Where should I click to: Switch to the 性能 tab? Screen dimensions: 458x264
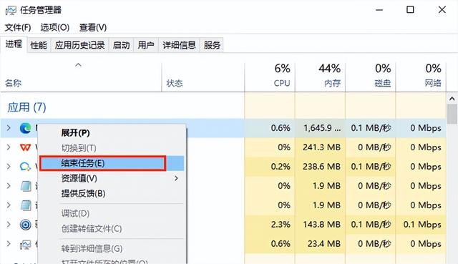pyautogui.click(x=39, y=45)
